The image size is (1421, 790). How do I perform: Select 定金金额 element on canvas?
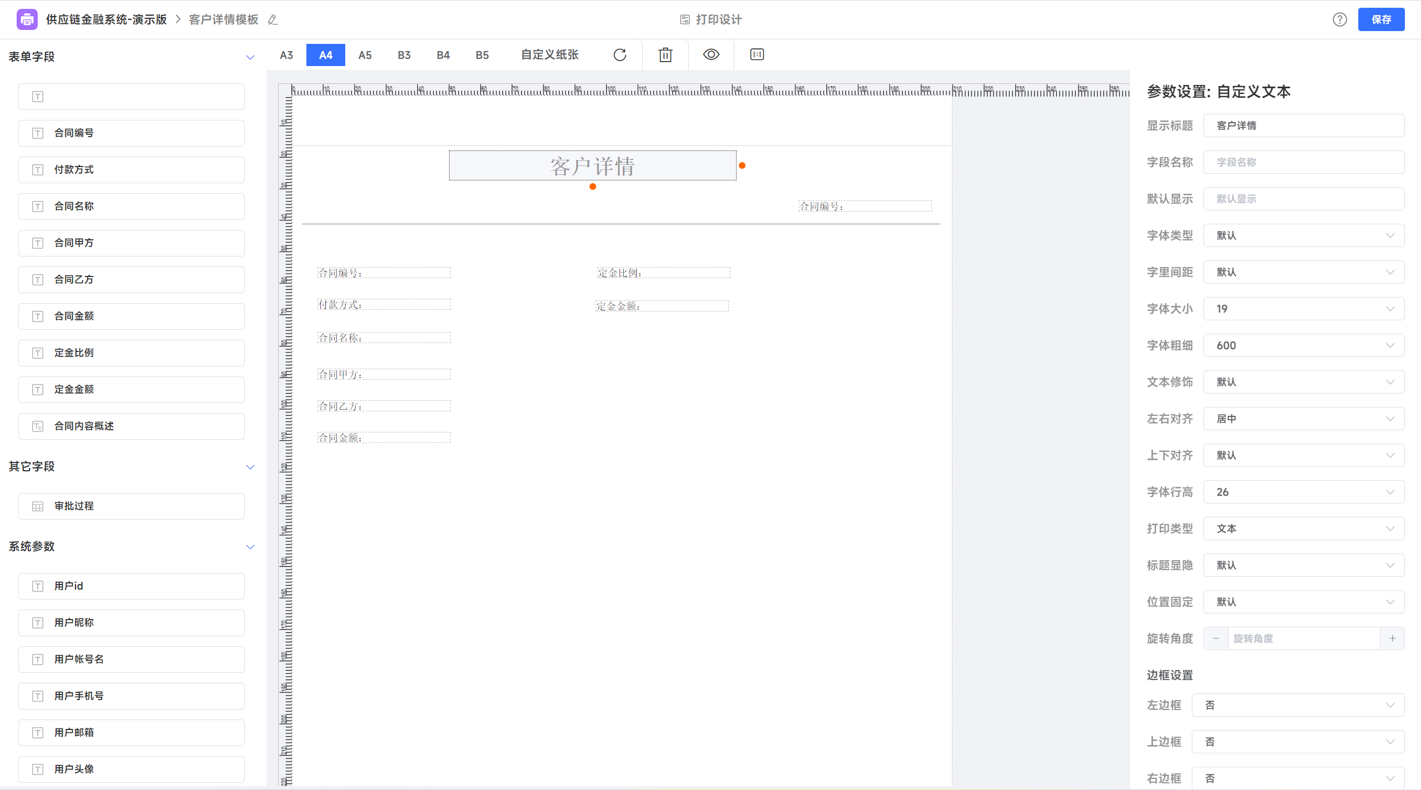point(662,306)
